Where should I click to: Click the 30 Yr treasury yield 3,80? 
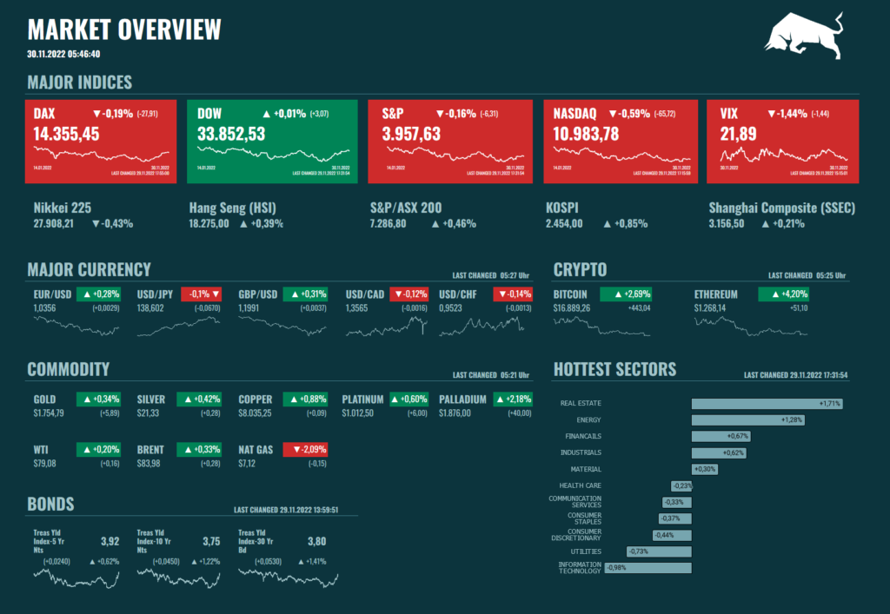click(x=316, y=542)
